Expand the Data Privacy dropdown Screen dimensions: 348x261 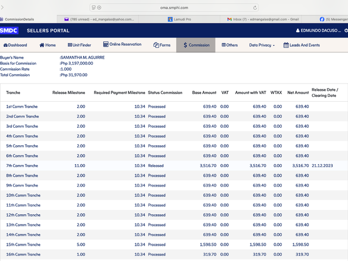[x=262, y=45]
